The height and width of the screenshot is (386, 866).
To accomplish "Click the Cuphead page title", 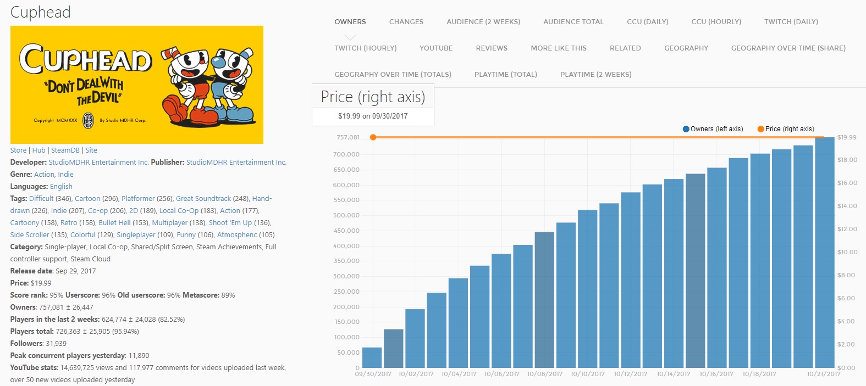I will pos(41,12).
